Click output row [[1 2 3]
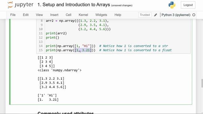203x114 pixels. tap(45, 58)
